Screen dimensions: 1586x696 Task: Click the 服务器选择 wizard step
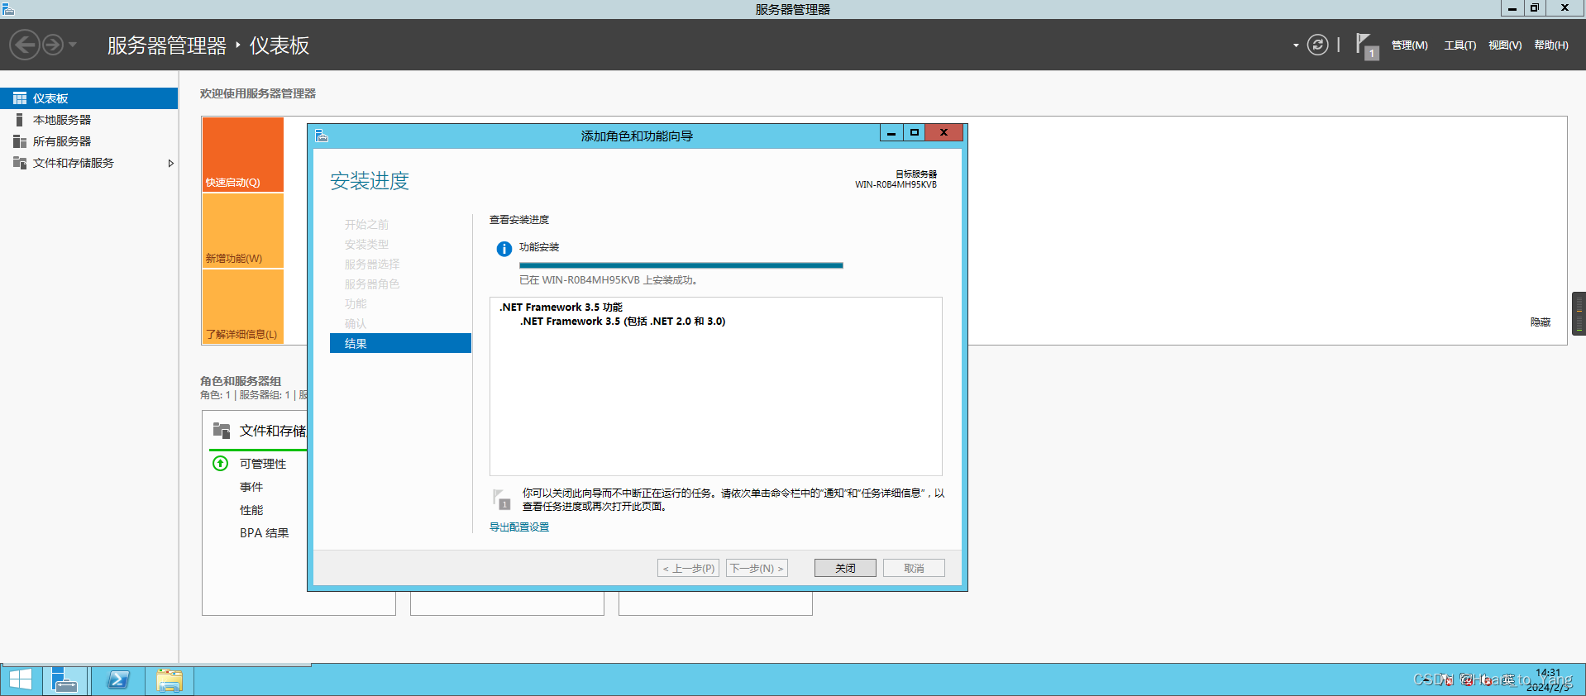[x=372, y=265]
